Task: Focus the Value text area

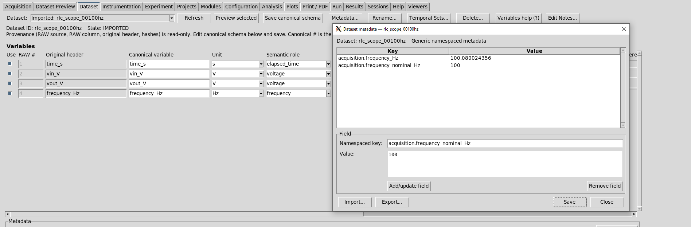Action: [x=505, y=164]
